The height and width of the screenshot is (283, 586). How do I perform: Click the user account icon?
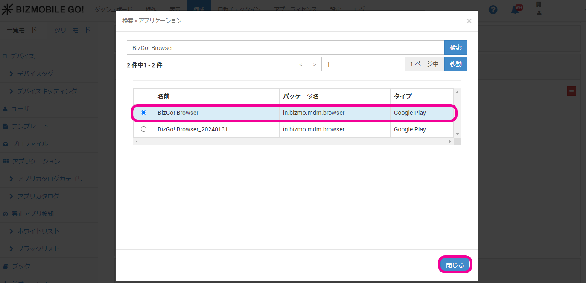click(539, 9)
